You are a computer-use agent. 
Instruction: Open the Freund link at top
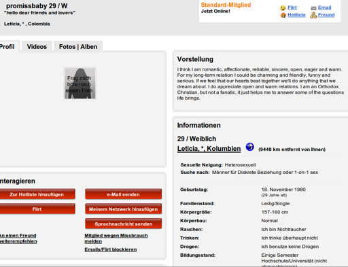[x=326, y=15]
